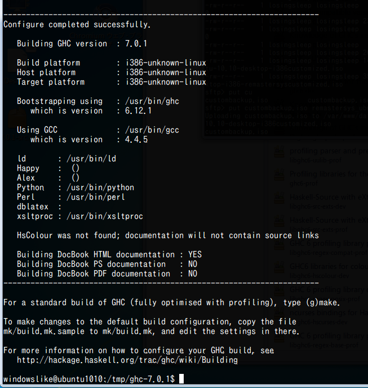Click the package icon beside libghc6-hscolour-dev
The image size is (368, 388).
[280, 267]
